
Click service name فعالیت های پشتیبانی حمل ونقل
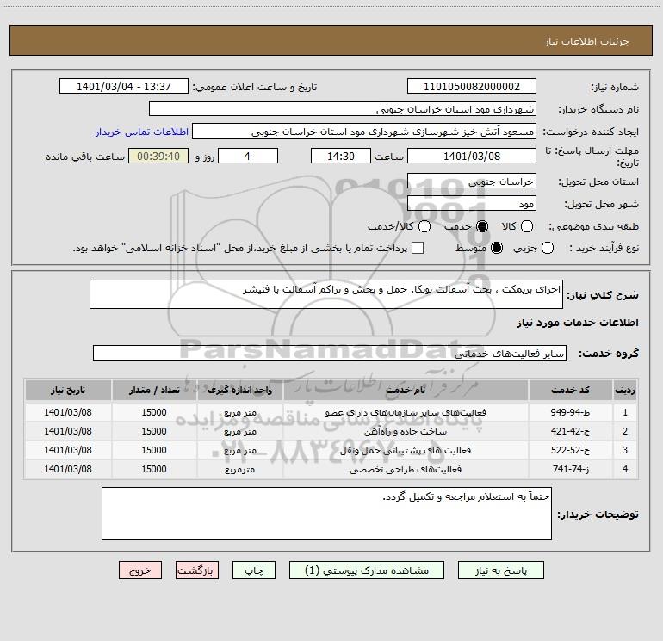pos(406,451)
